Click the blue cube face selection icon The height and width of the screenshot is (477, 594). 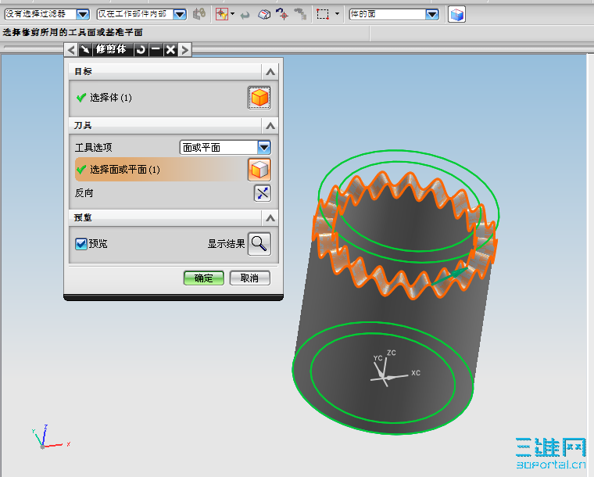click(456, 14)
